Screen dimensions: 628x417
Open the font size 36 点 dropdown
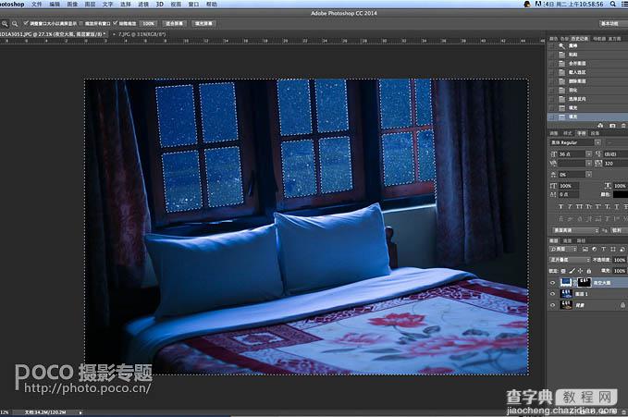(x=589, y=154)
